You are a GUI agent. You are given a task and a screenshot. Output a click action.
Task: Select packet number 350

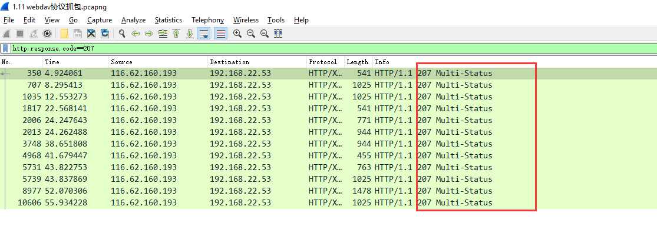329,73
